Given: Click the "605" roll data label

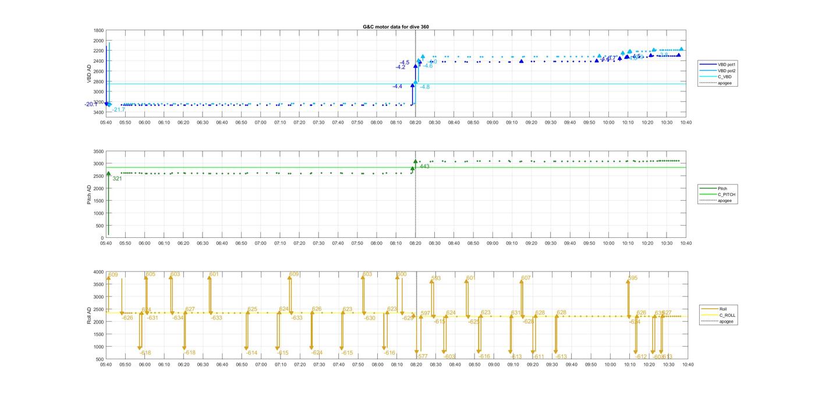Looking at the screenshot, I should pyautogui.click(x=151, y=274).
